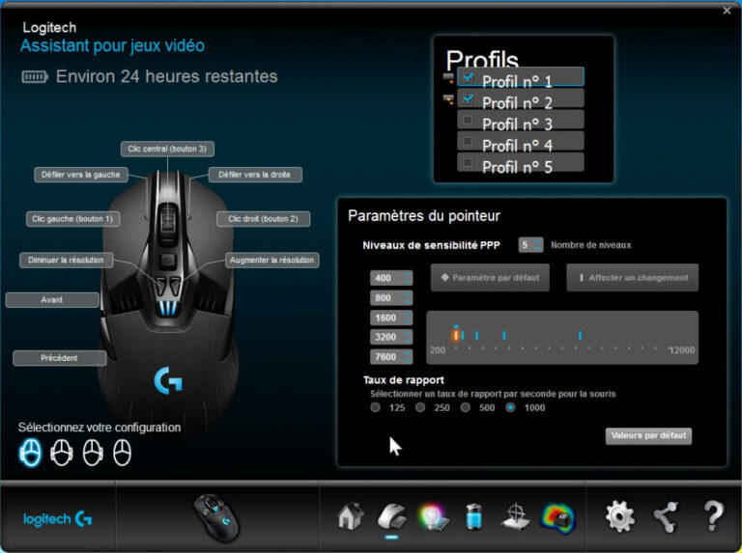Open help with the question mark icon
Image resolution: width=742 pixels, height=553 pixels.
pos(714,516)
